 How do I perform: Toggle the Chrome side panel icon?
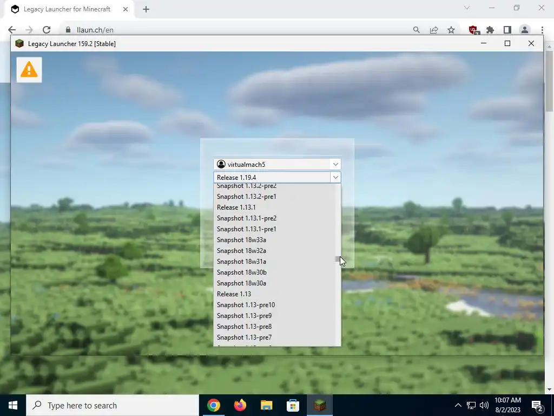(507, 30)
